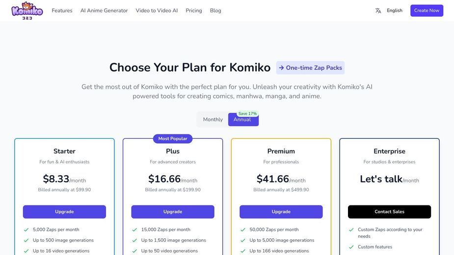Select Annual billing option
Viewport: 454px width, 255px height.
click(x=243, y=120)
